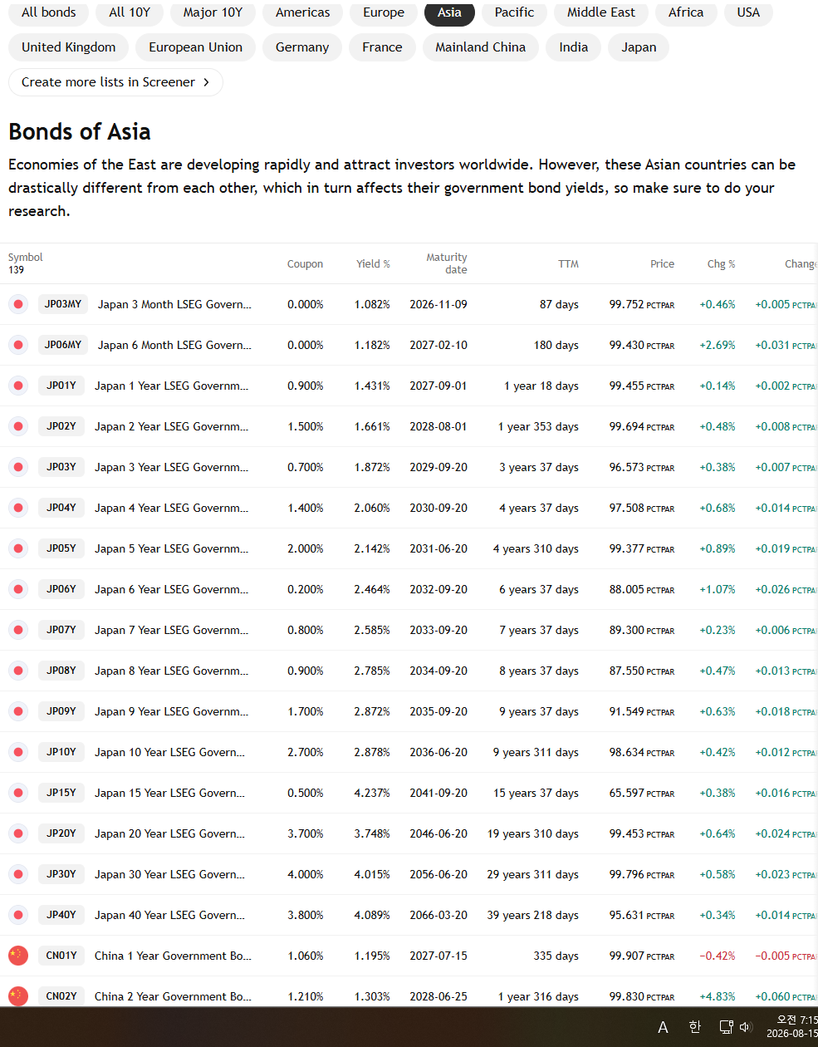Screen dimensions: 818x1047
Task: Click the 2.878% yield value for JP10Y
Action: tap(372, 752)
